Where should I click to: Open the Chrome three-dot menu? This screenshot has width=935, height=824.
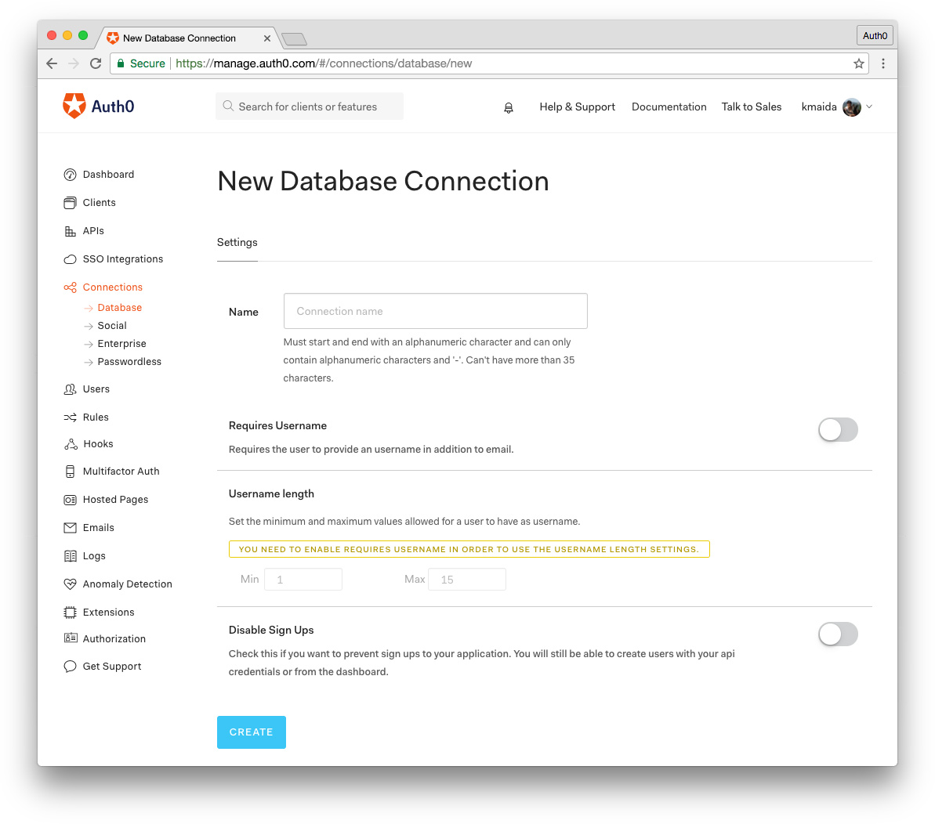pos(883,63)
